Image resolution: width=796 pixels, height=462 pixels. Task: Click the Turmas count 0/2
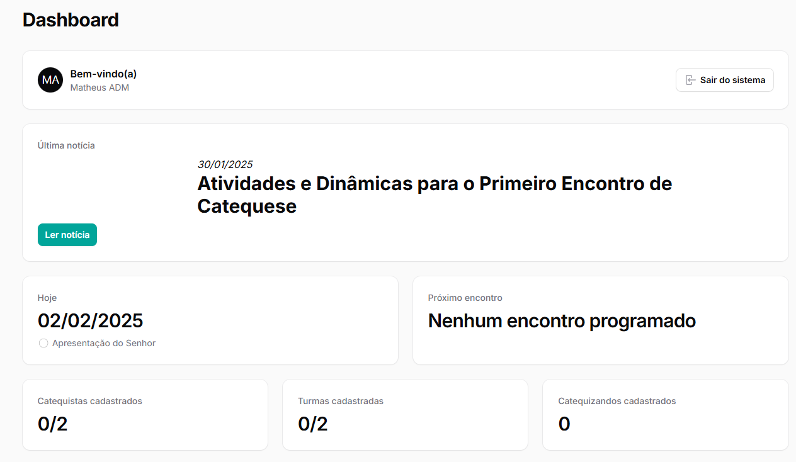tap(313, 424)
